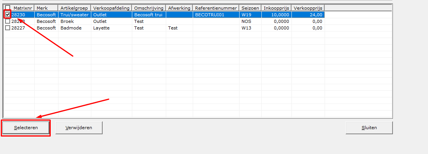Close the dialog with Sluiten
This screenshot has width=428, height=154.
click(369, 128)
